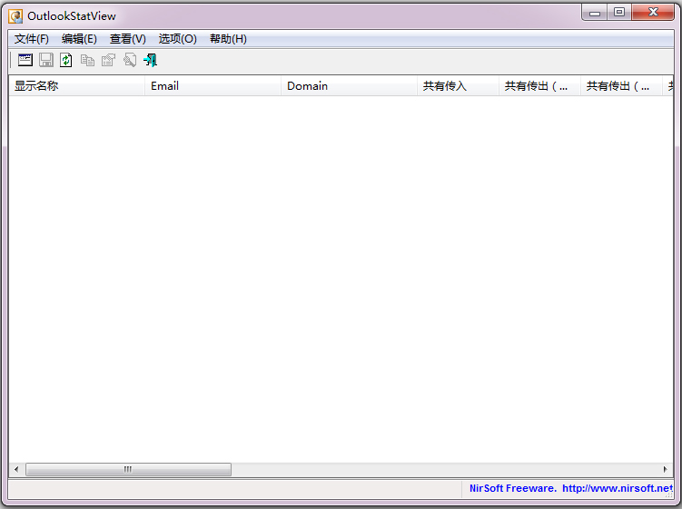The width and height of the screenshot is (682, 509).
Task: Click the Find toolbar icon
Action: pyautogui.click(x=130, y=60)
